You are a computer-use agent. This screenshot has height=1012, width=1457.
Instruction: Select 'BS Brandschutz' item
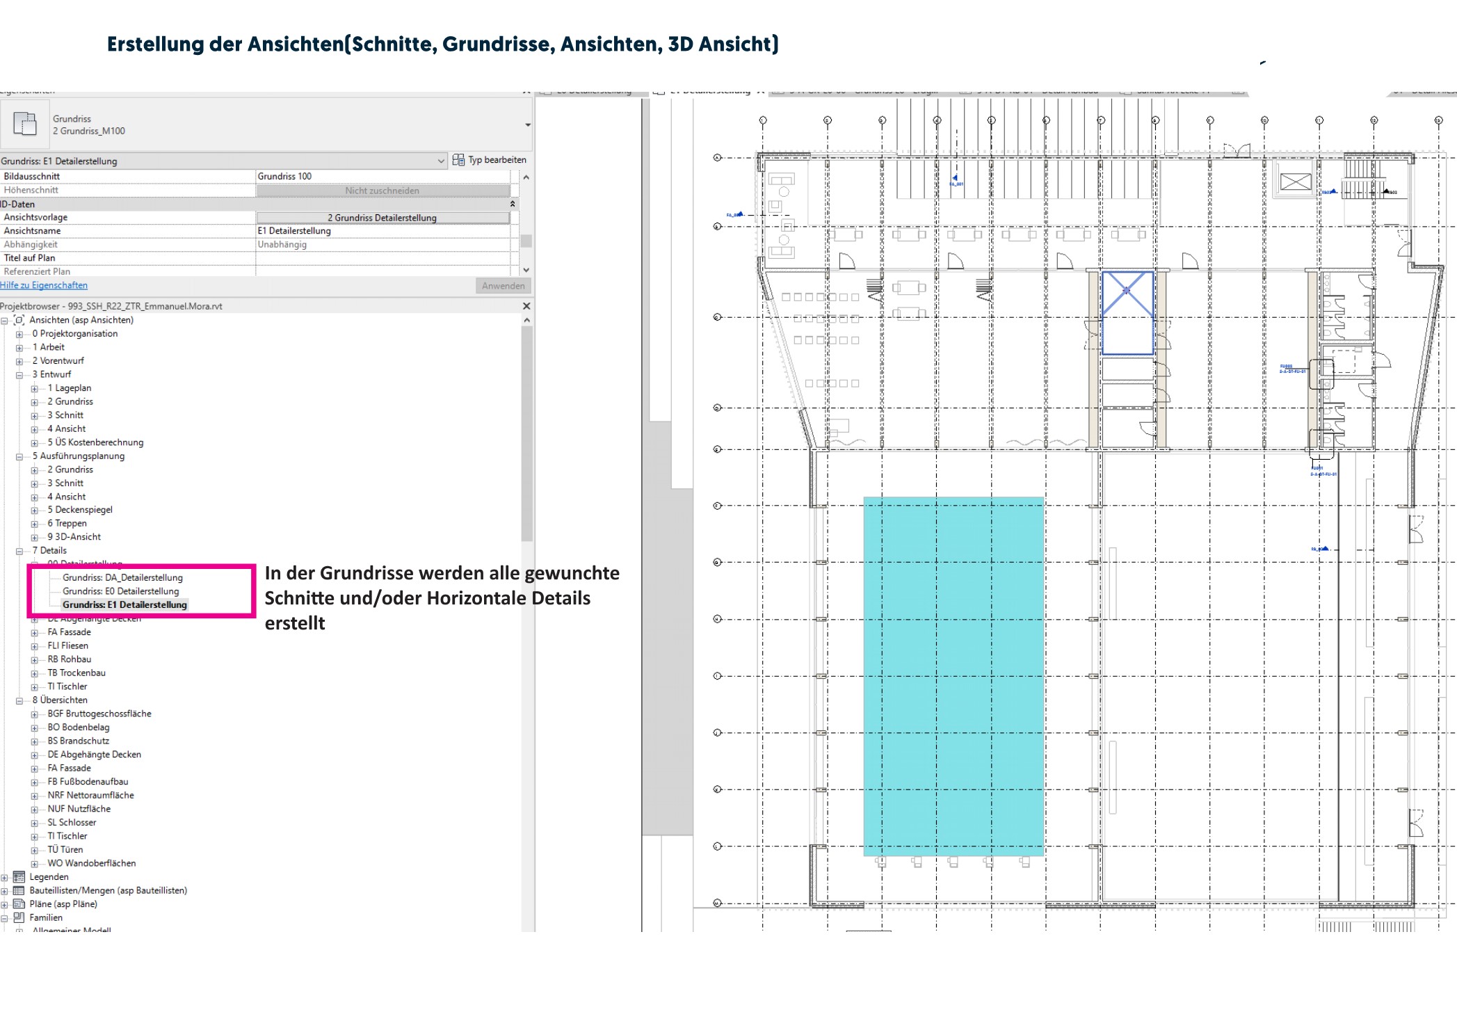pos(78,741)
